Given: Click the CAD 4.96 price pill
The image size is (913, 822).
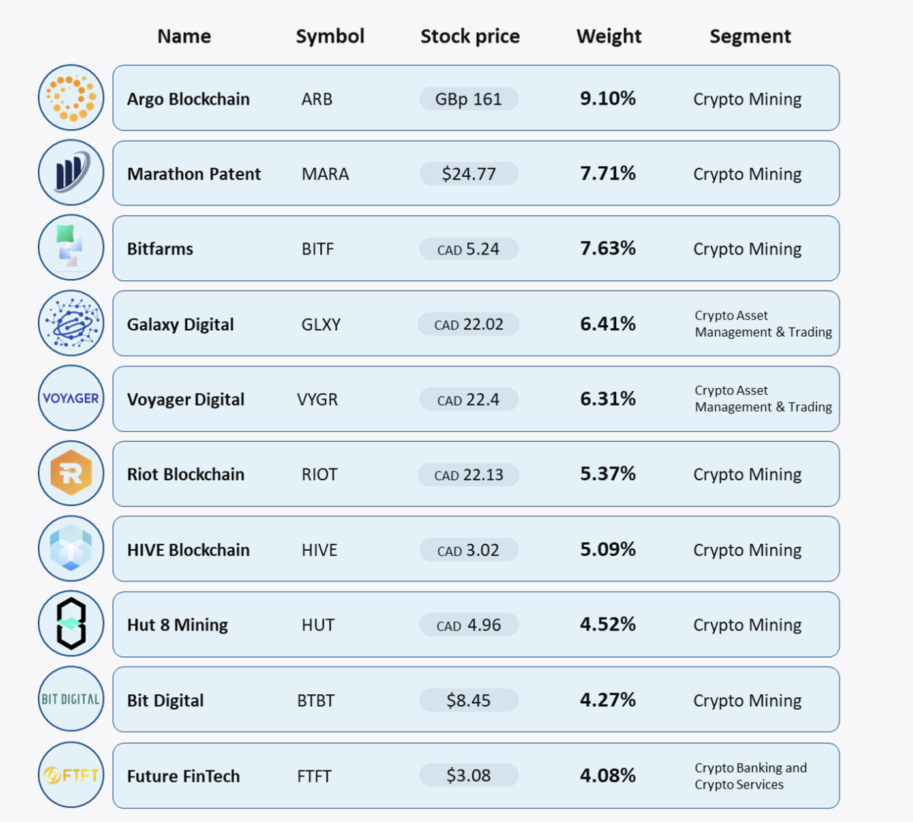Looking at the screenshot, I should point(469,625).
